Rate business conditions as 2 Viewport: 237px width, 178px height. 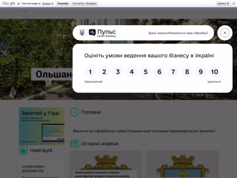(104, 72)
